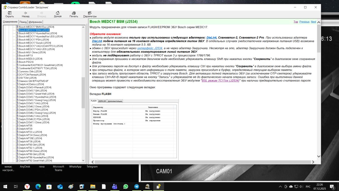
Task: Click the contents tree scroll-up arrow
Action: click(x=83, y=27)
